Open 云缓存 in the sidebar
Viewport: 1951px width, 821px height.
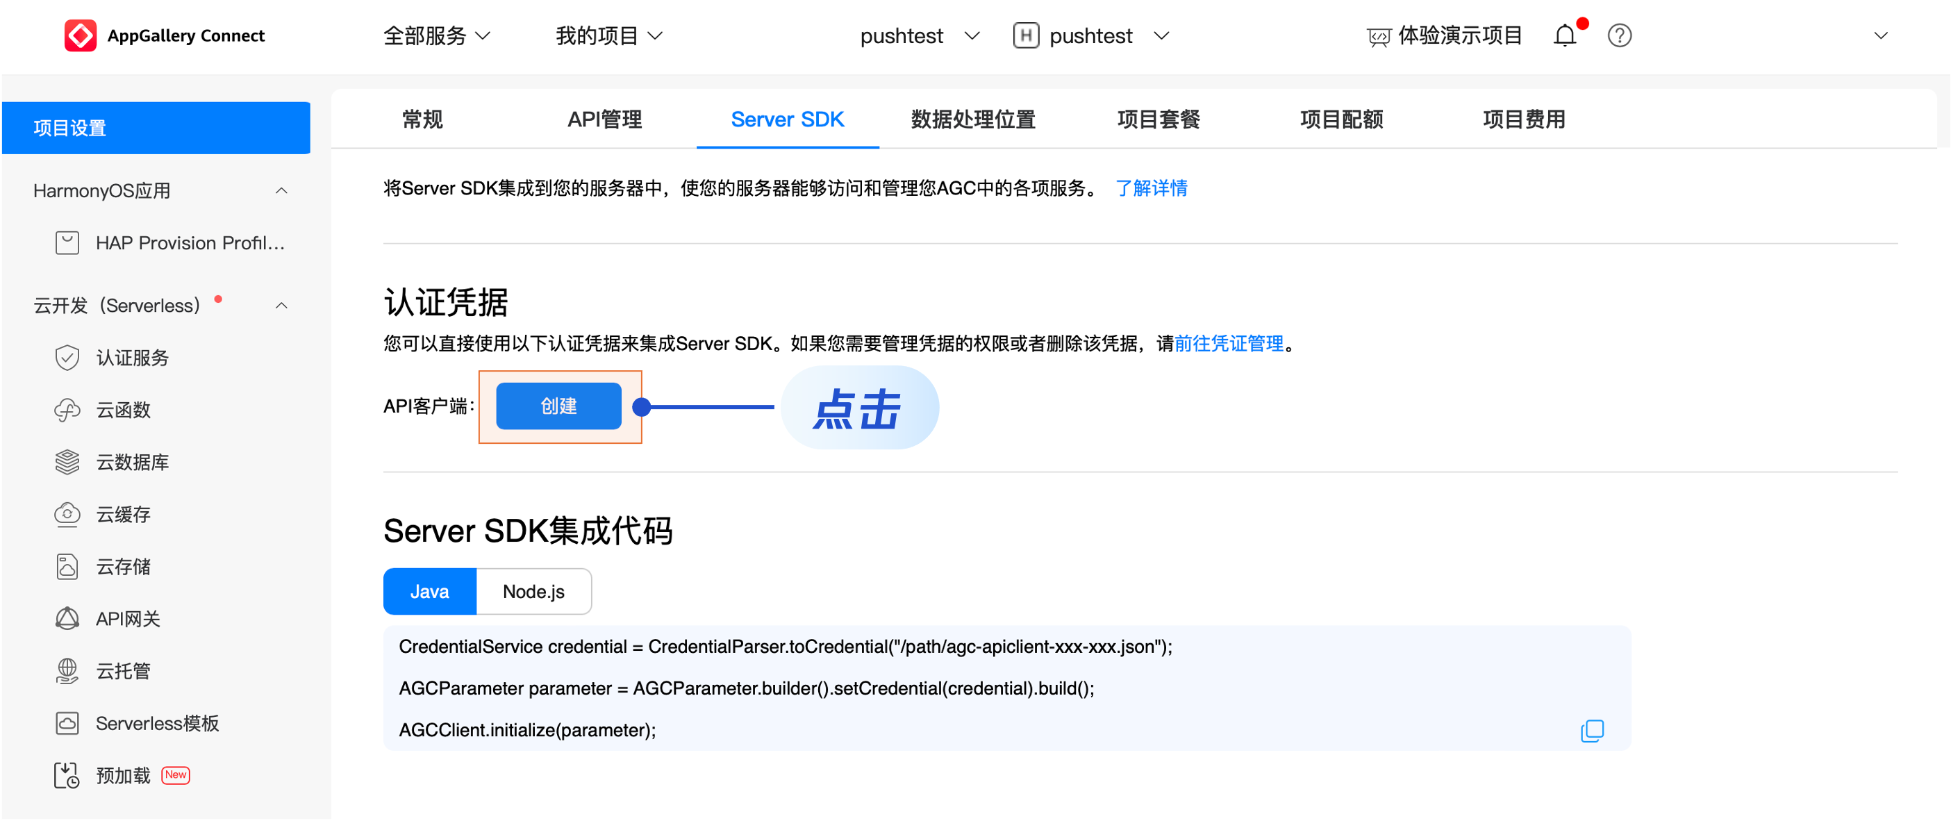[123, 514]
